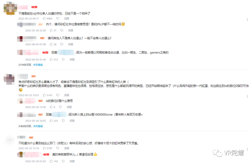Expand all 52 replies via 点击查看
The width and height of the screenshot is (252, 164).
[38, 126]
